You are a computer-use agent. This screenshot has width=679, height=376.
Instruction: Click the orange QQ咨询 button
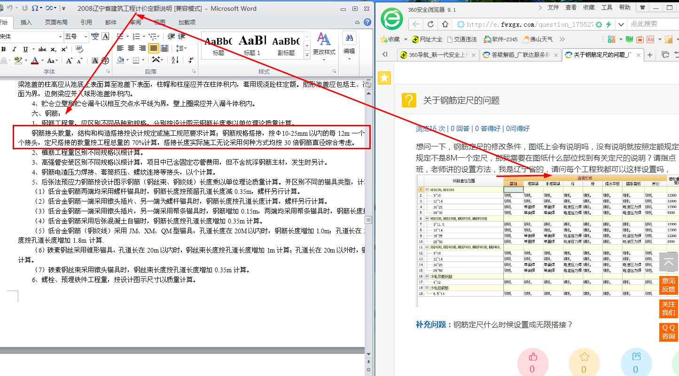pos(669,332)
